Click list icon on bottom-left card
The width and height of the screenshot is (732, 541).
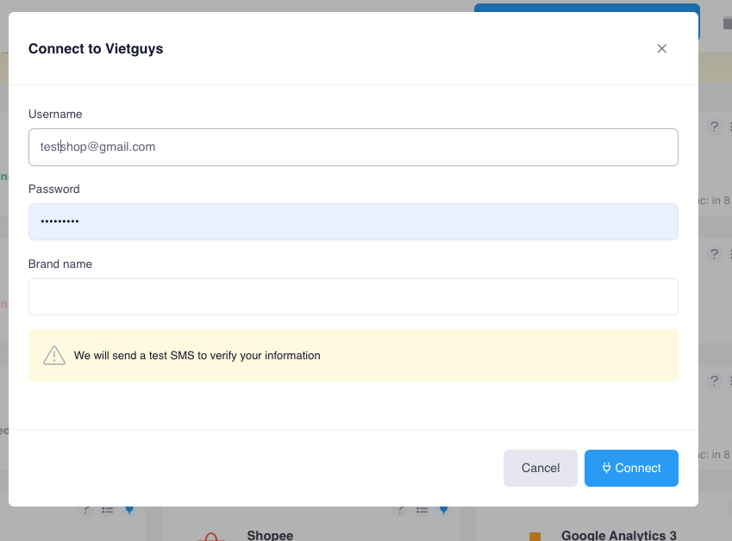click(108, 510)
